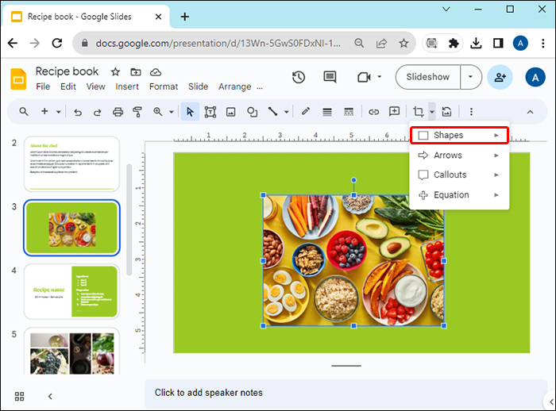
Task: Collapse the menus with caret
Action: point(530,112)
